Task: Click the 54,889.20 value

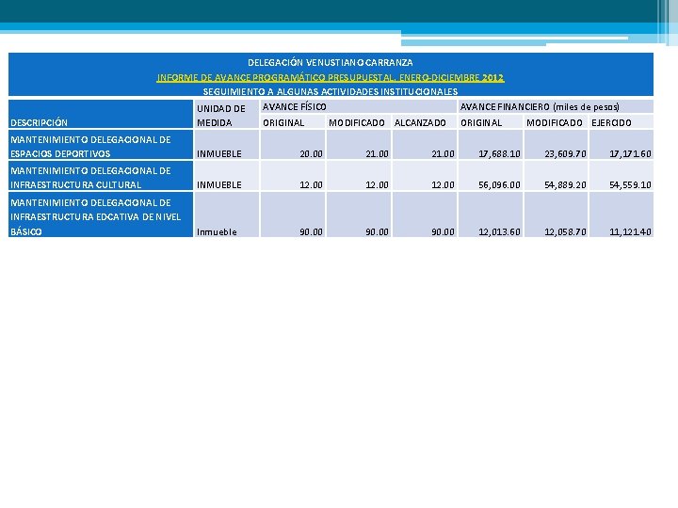Action: 566,185
